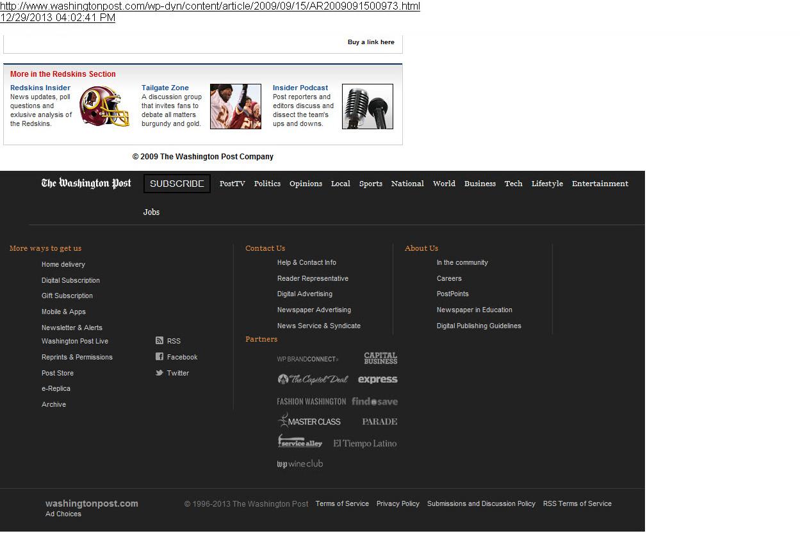Open the Redskins helmet image
Image resolution: width=800 pixels, height=538 pixels.
(x=104, y=106)
